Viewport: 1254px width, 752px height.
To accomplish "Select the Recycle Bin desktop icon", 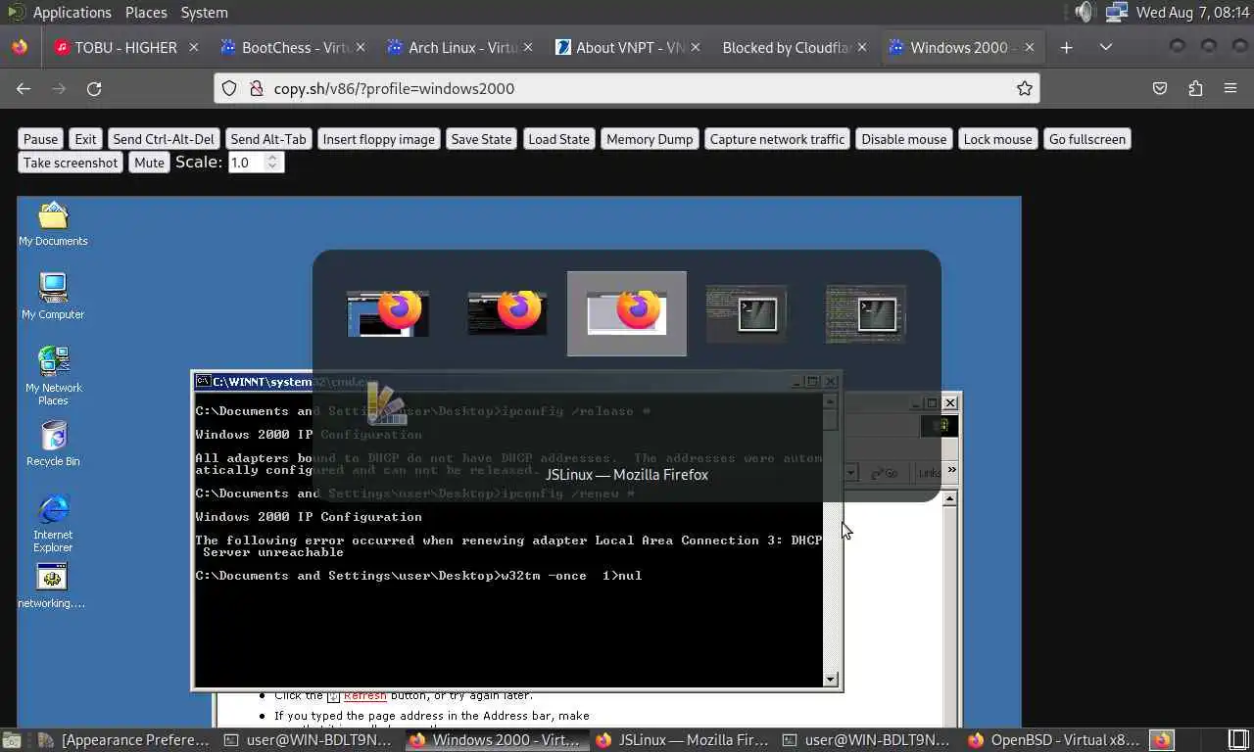I will (x=53, y=444).
